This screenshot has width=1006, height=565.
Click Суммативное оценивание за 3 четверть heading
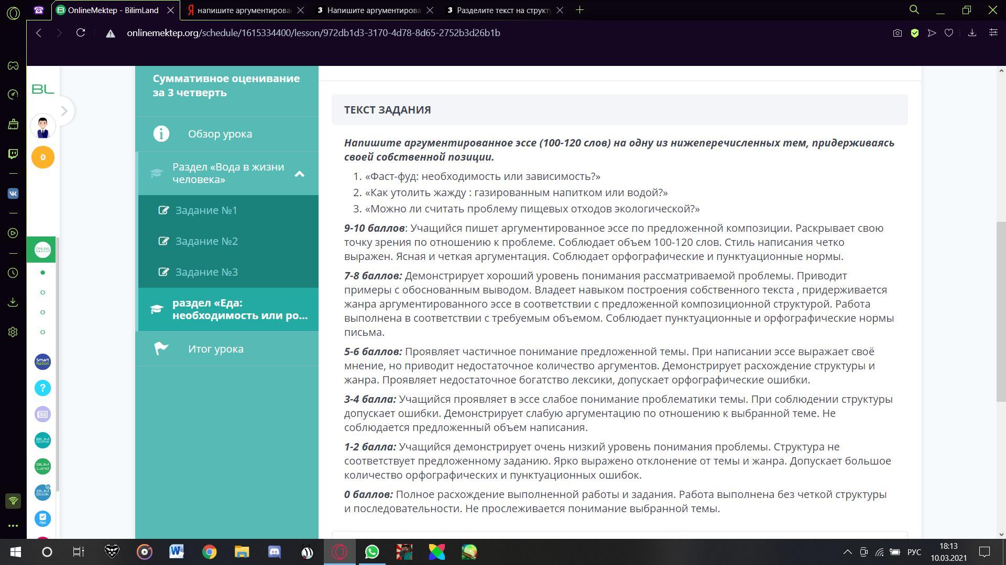[x=226, y=85]
